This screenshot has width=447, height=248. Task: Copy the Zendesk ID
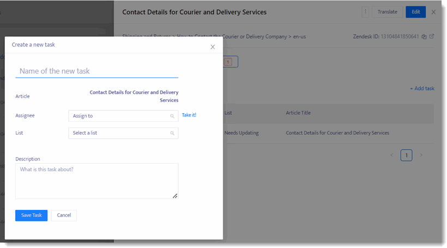click(424, 36)
